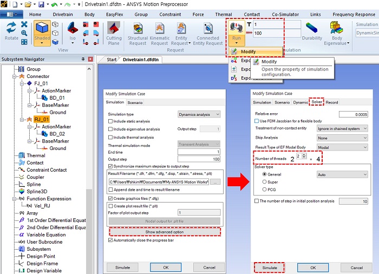This screenshot has width=379, height=274.
Task: Enable Include eigenvalue analysis checkbox
Action: tap(110, 129)
